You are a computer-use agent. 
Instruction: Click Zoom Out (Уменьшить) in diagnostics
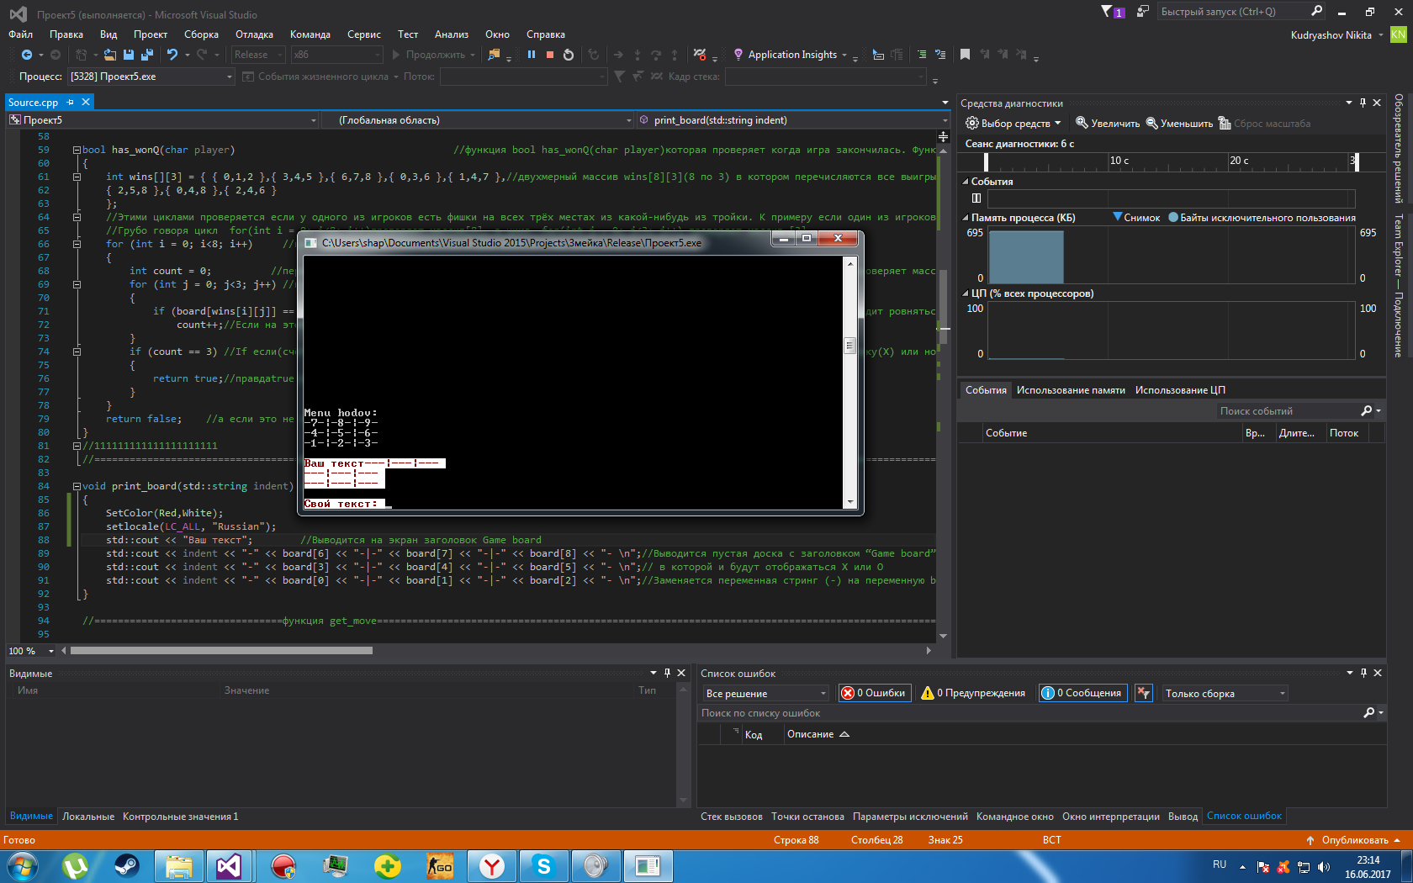click(1179, 124)
